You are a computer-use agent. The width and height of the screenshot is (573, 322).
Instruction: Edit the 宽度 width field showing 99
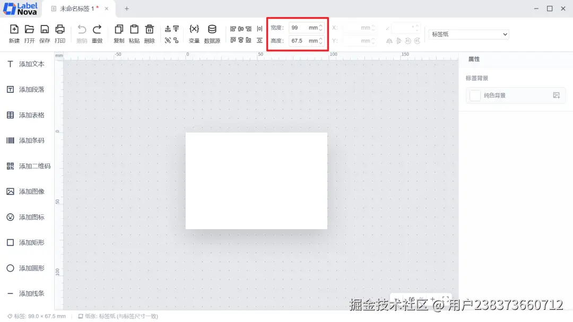(306, 28)
